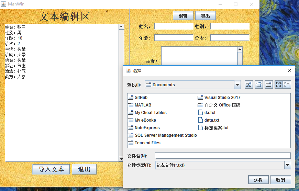The width and height of the screenshot is (299, 191).
Task: Switch to List view icon
Action: click(x=279, y=85)
